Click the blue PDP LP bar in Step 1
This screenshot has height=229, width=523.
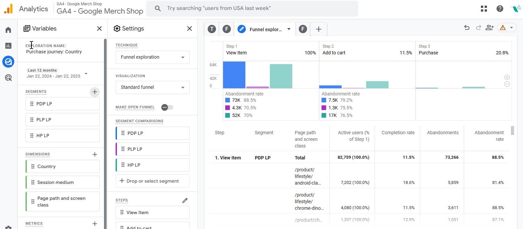click(234, 75)
